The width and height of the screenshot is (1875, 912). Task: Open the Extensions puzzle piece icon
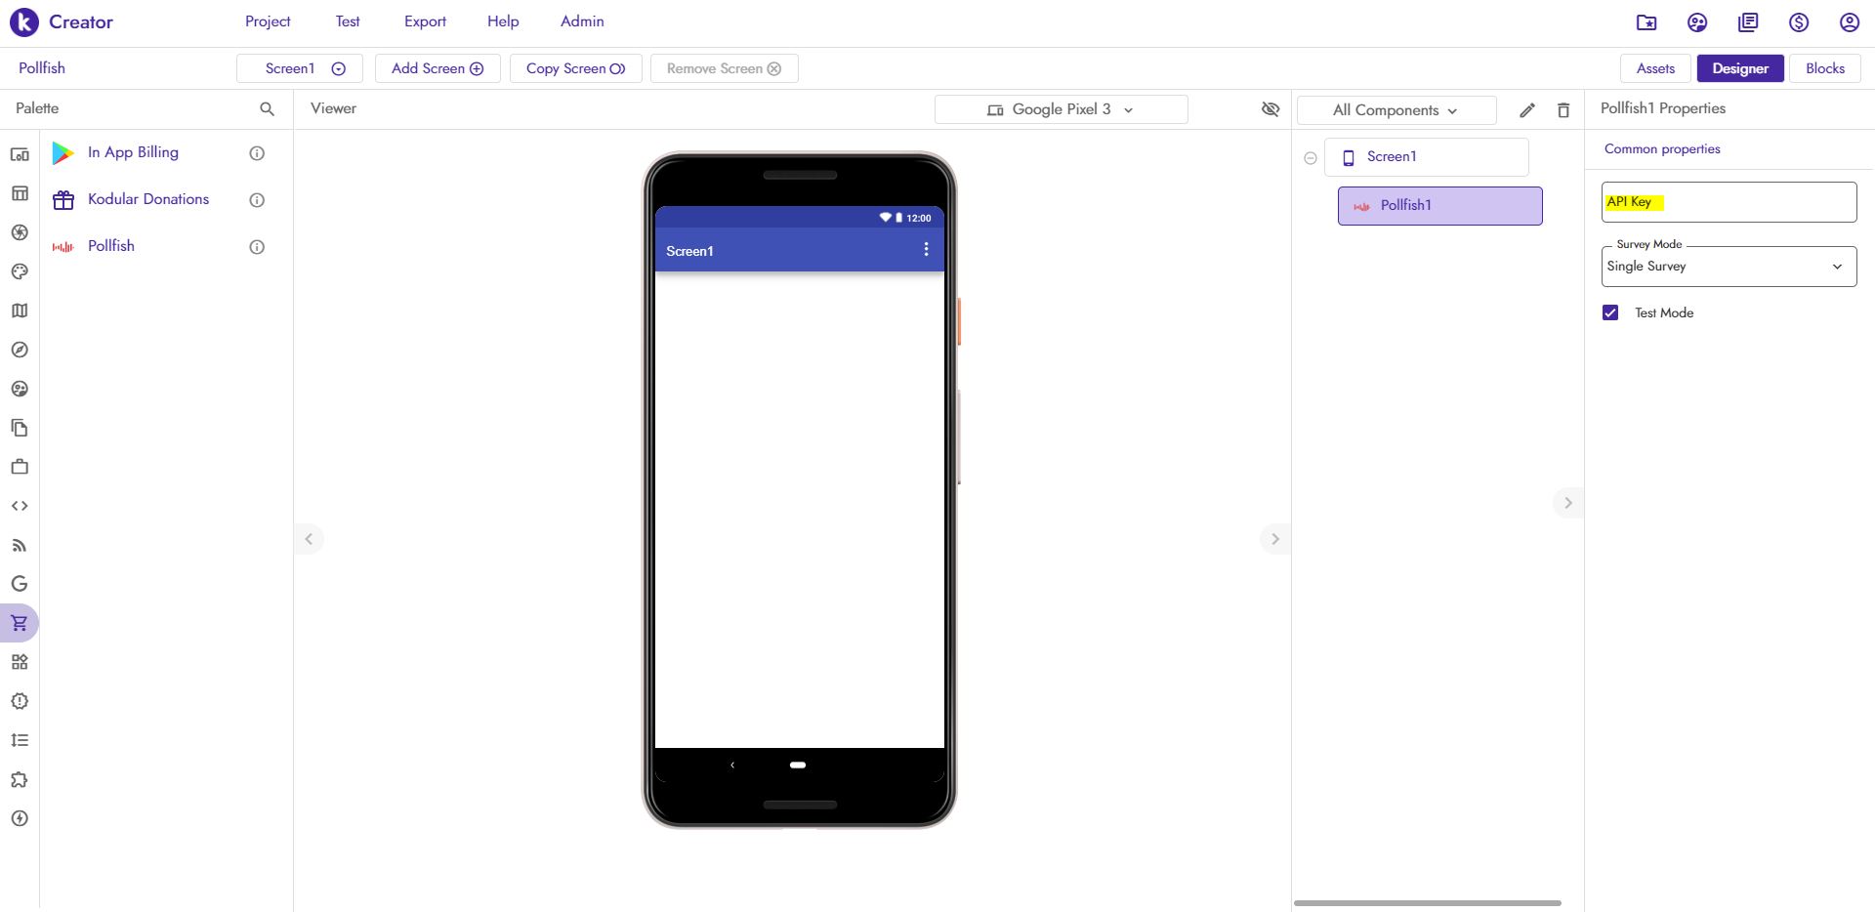(20, 779)
